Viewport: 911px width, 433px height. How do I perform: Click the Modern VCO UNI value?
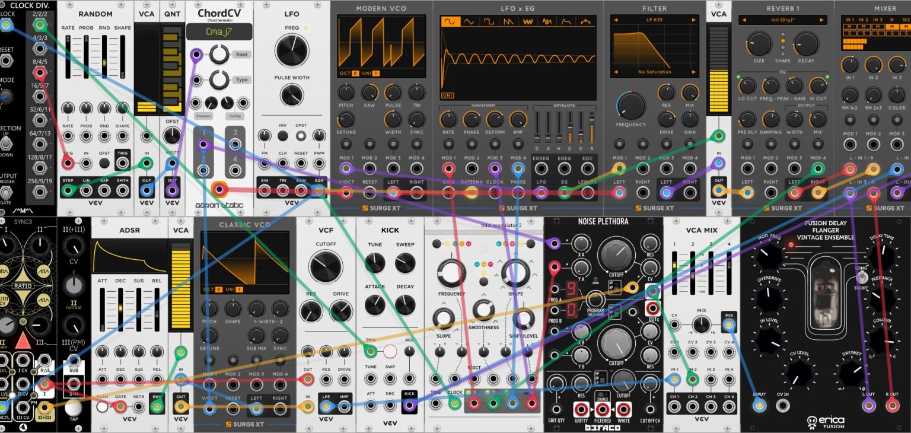(376, 74)
